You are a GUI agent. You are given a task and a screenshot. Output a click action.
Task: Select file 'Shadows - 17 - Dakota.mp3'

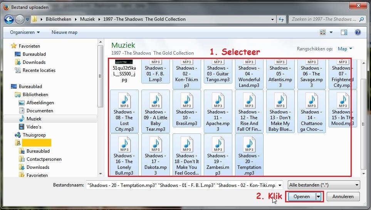tap(156, 155)
